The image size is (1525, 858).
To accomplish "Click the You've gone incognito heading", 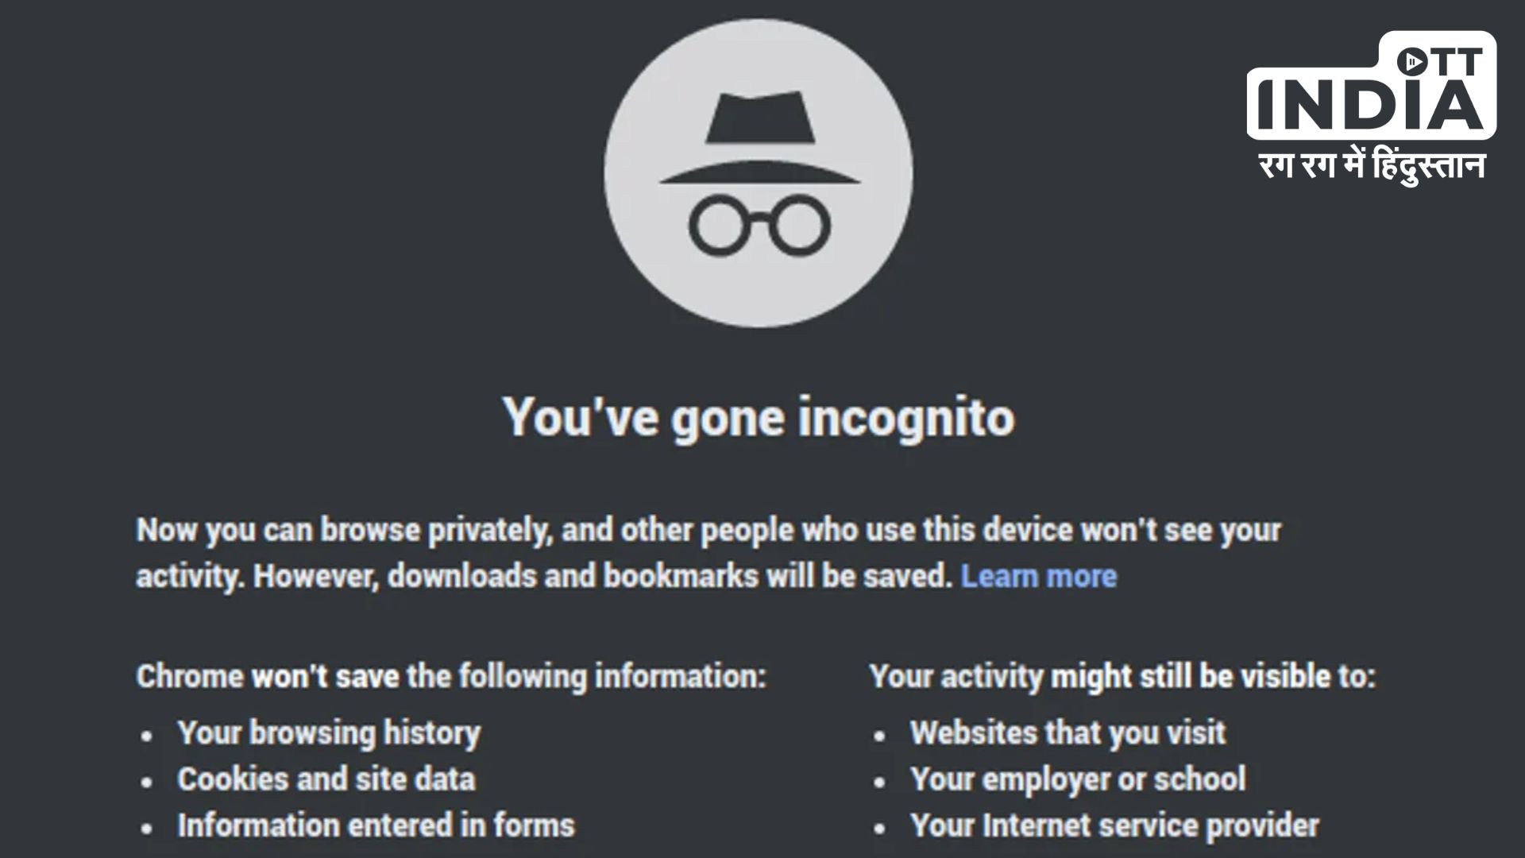I will pos(759,416).
